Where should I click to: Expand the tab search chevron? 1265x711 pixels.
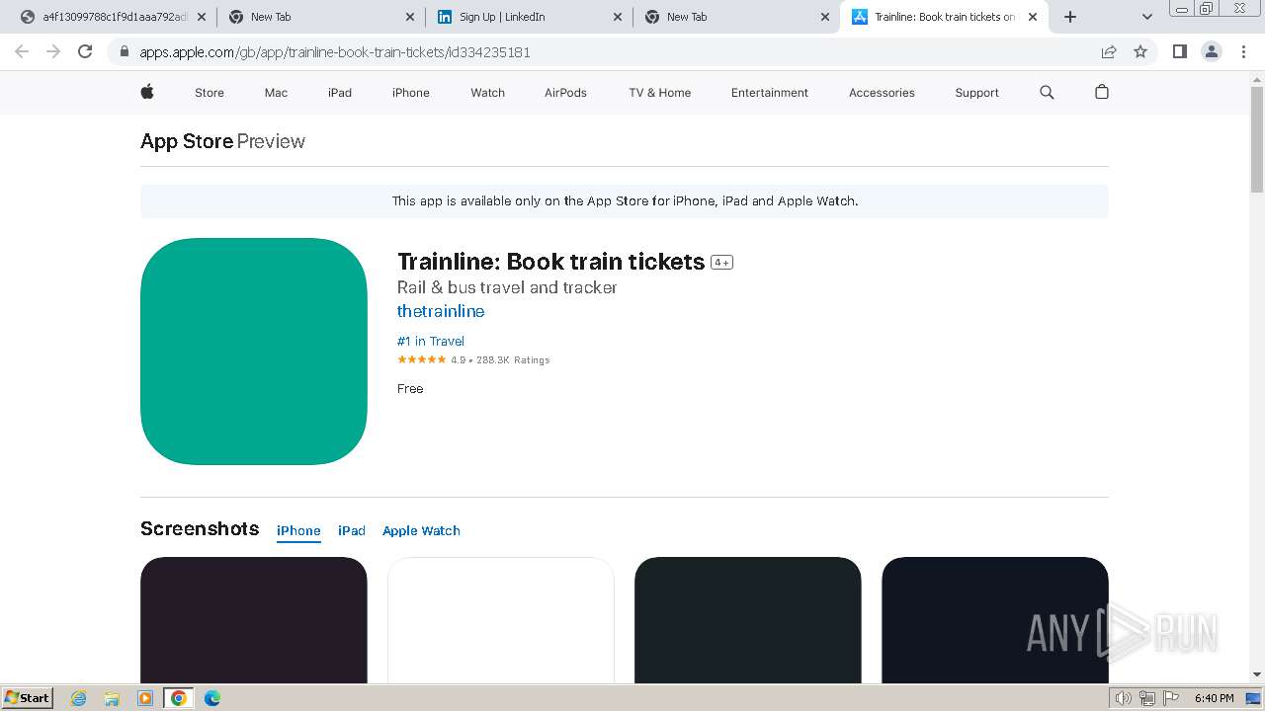tap(1147, 17)
